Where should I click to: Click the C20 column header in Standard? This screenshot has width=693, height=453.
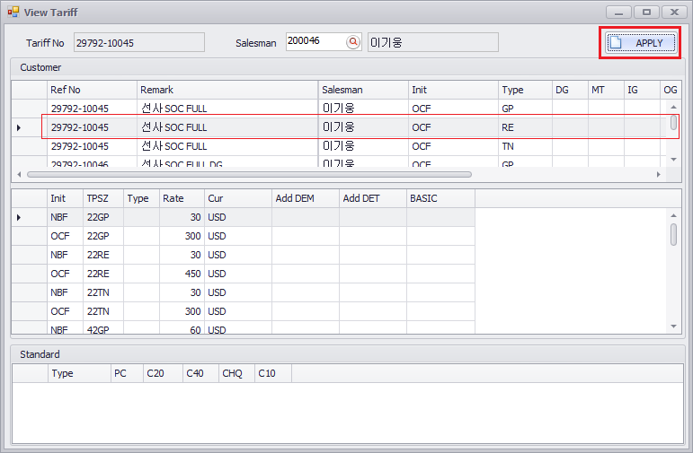tap(163, 373)
